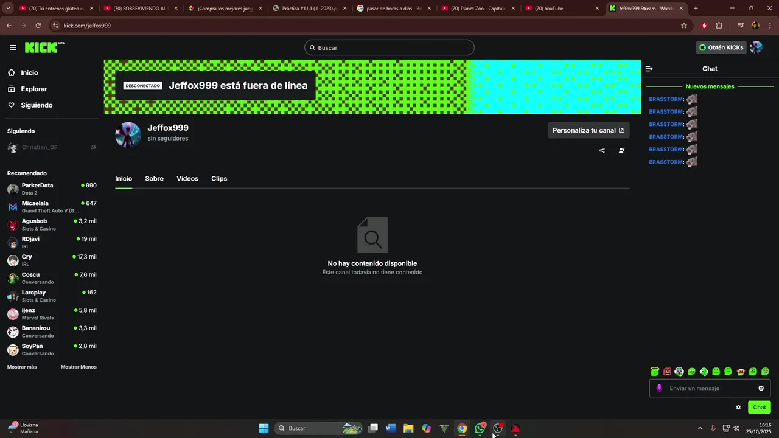
Task: Open Agusbob recommended channel
Action: pos(51,224)
